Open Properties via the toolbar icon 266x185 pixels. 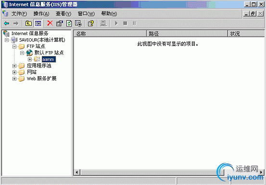tap(60, 23)
